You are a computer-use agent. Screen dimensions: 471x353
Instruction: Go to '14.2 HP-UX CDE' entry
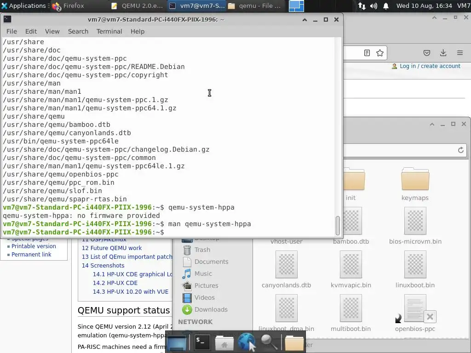tap(115, 283)
